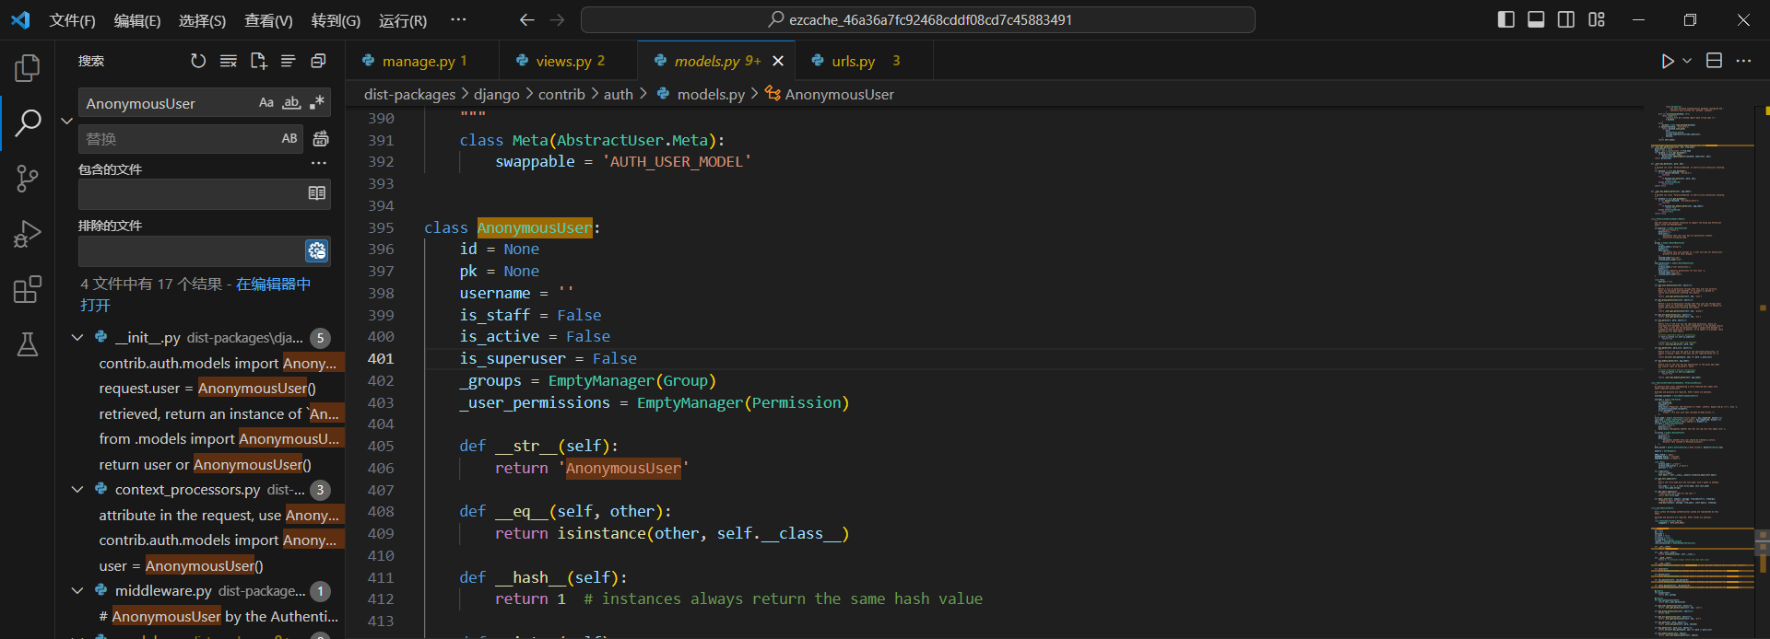Click the code minimap overview

click(x=1701, y=372)
